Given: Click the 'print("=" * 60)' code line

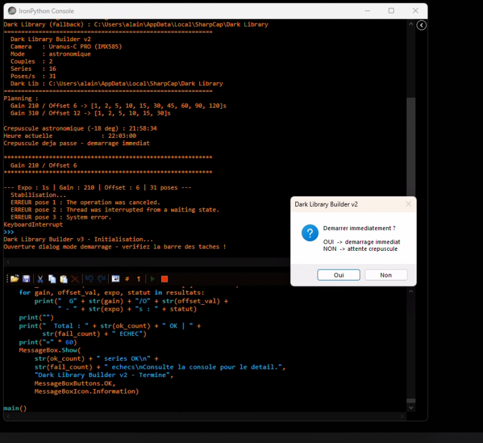Looking at the screenshot, I should [48, 342].
